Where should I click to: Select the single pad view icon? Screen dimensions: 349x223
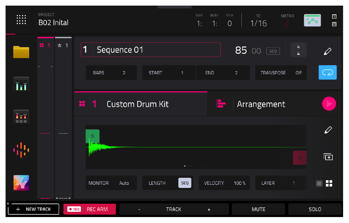[x=319, y=183]
